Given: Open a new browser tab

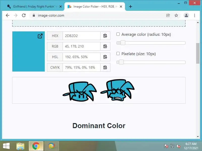Looking at the screenshot, I should pyautogui.click(x=131, y=7).
